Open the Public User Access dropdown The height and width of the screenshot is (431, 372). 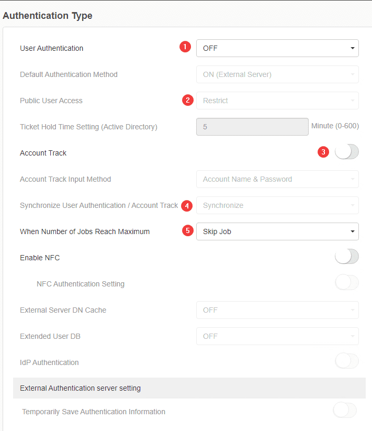click(x=277, y=101)
